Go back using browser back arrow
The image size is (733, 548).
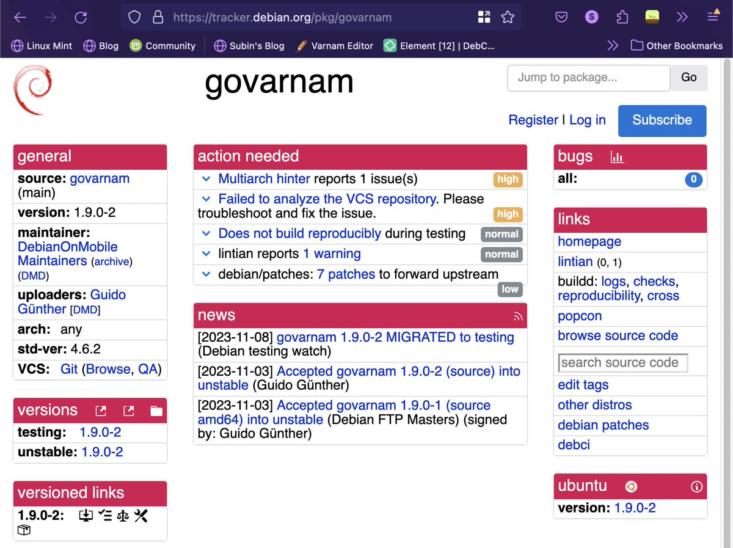[20, 17]
